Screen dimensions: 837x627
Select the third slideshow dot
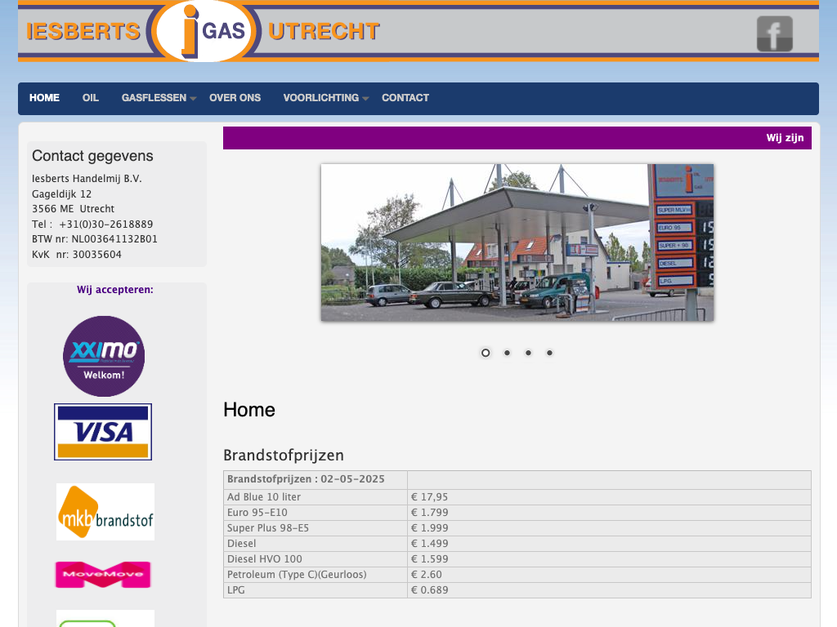(528, 353)
